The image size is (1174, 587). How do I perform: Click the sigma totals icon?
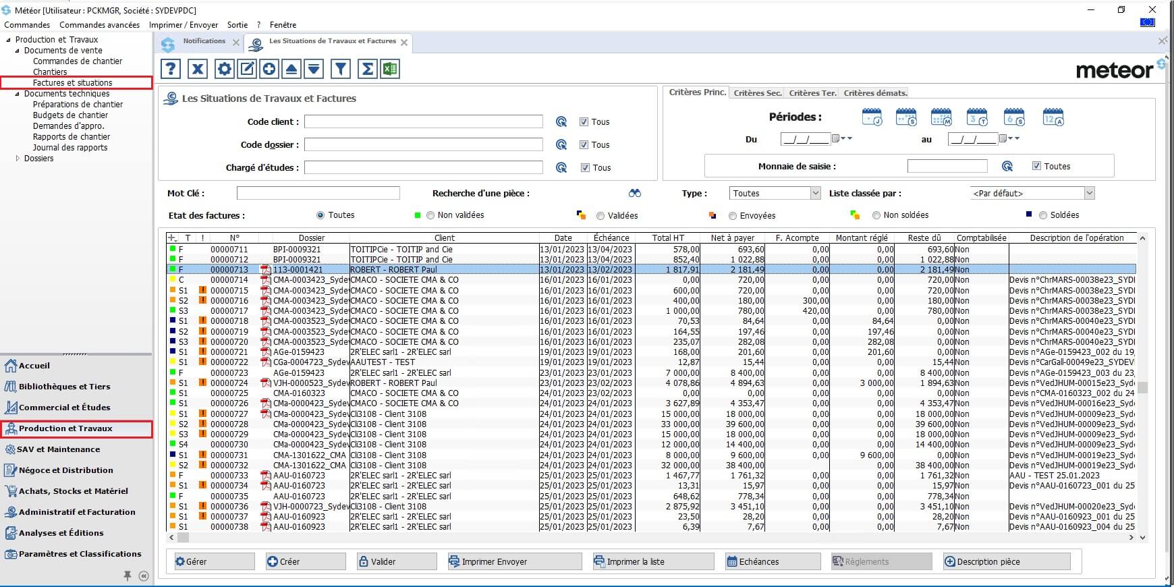368,69
